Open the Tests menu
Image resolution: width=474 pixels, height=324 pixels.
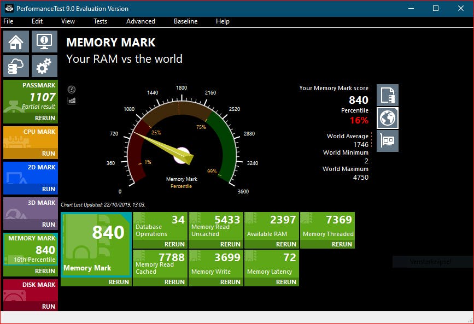click(x=100, y=21)
